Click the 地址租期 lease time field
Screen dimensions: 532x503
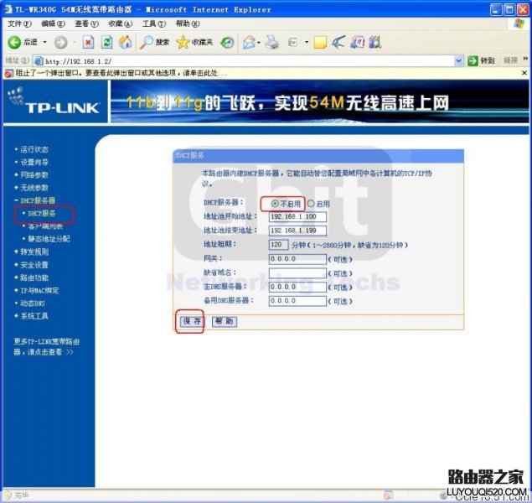click(x=278, y=245)
